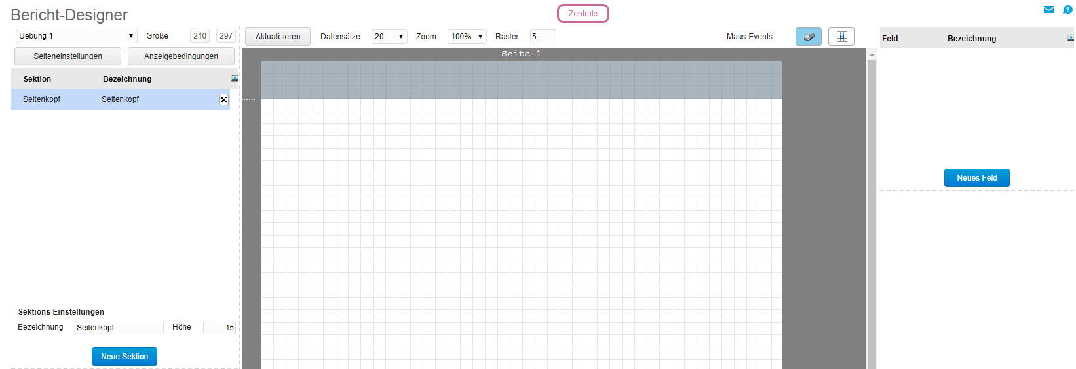Focus the page width field 210
Viewport: 1076px width, 369px height.
point(200,36)
